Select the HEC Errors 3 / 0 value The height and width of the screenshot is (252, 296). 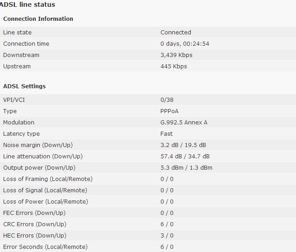click(x=167, y=236)
